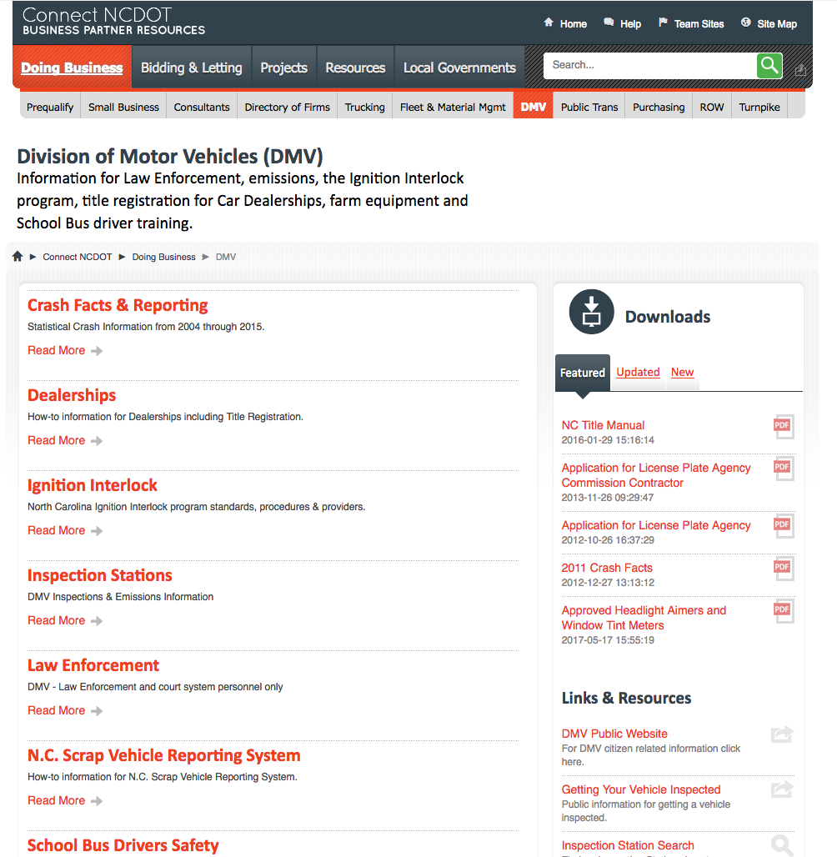Click the share icon right of the search box

tap(800, 70)
